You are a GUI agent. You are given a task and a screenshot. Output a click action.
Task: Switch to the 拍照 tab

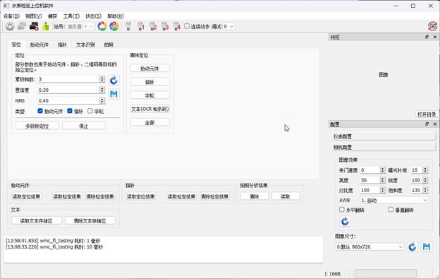pos(109,44)
